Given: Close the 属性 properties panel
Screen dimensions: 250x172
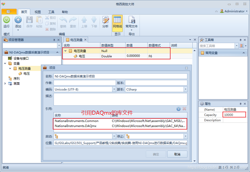Looking at the screenshot, I should click(x=245, y=104).
